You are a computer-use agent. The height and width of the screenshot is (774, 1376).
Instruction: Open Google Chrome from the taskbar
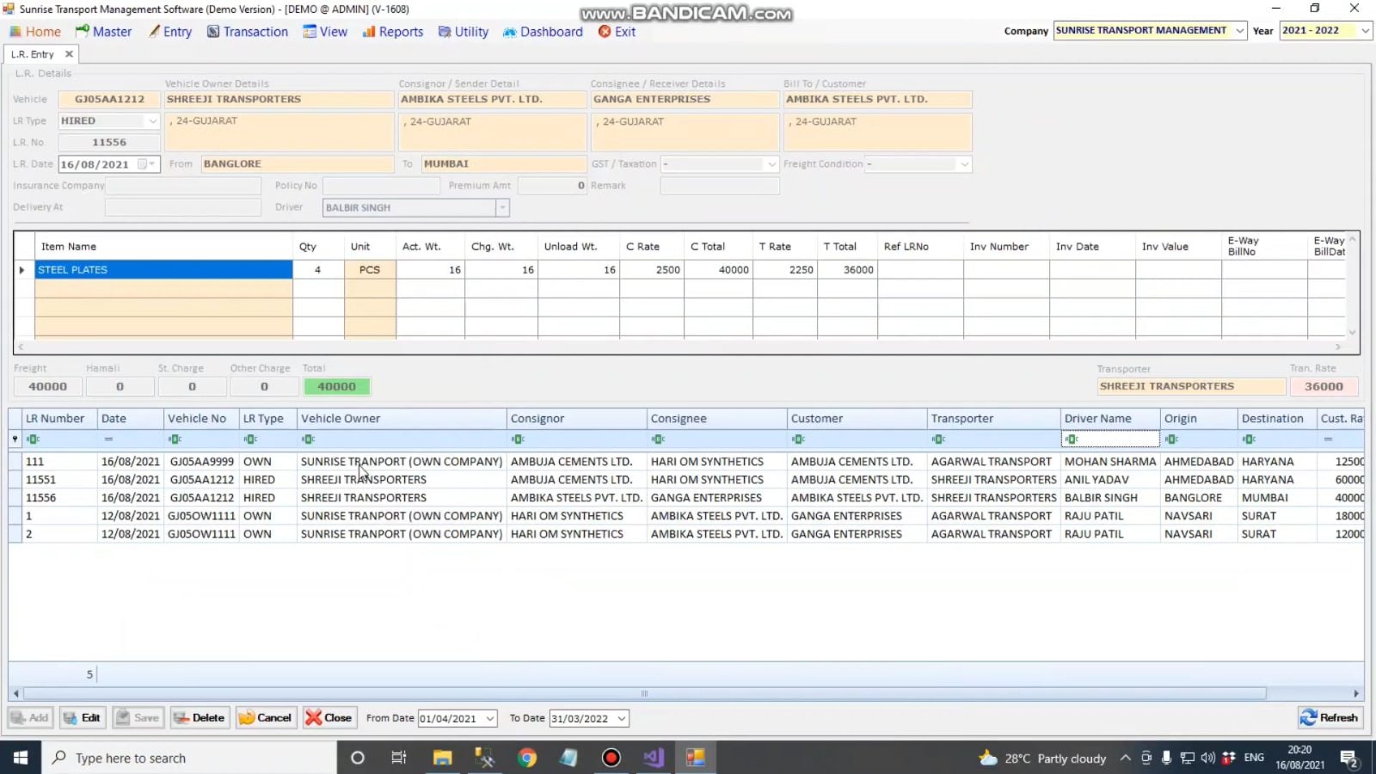[x=527, y=758]
